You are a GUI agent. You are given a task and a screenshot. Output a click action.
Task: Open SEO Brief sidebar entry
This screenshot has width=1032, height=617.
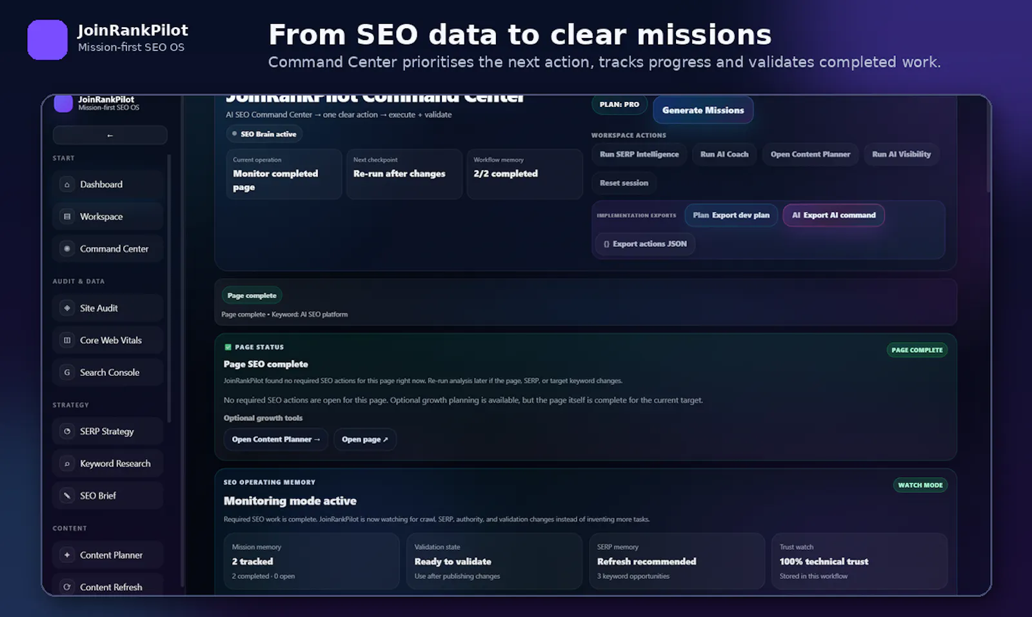108,496
